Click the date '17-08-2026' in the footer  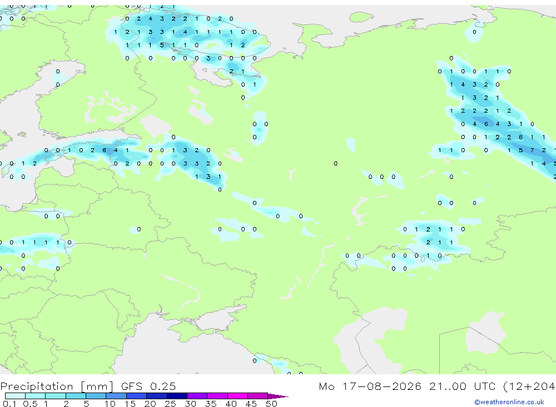point(382,386)
